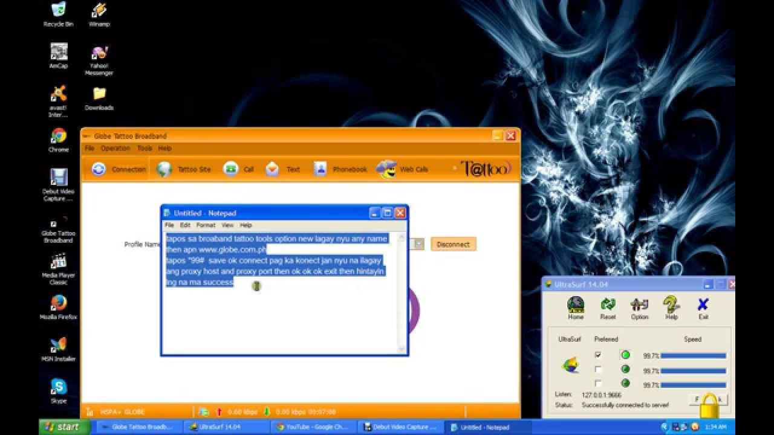
Task: Click the system tray clock
Action: [715, 427]
